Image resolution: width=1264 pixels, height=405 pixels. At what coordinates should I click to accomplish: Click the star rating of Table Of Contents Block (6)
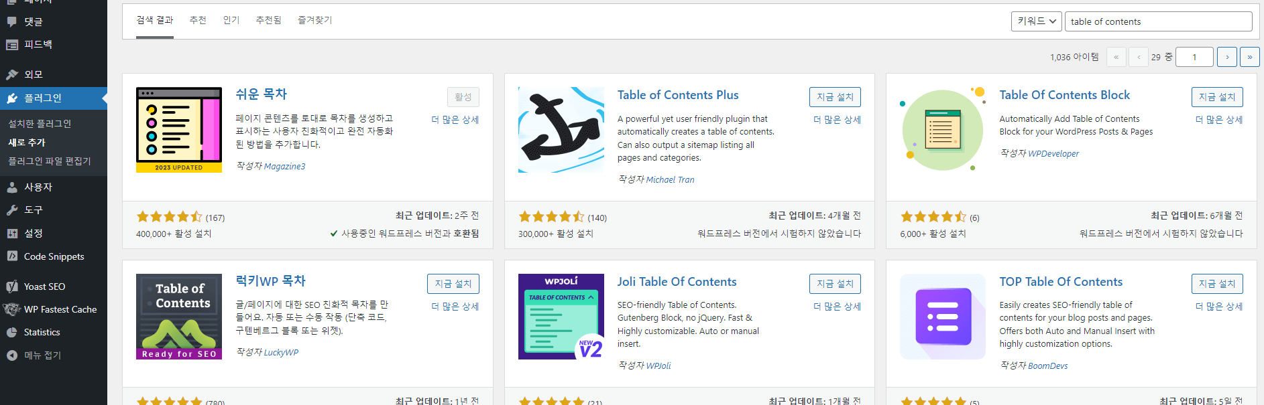(x=933, y=217)
